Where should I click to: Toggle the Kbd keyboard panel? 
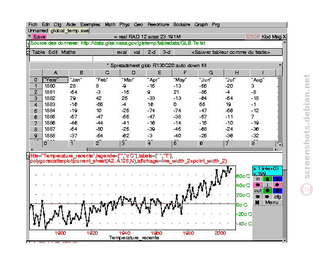[266, 37]
